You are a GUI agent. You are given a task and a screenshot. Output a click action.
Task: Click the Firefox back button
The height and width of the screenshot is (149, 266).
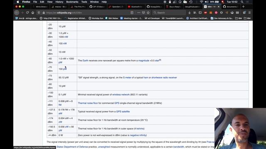click(x=17, y=13)
